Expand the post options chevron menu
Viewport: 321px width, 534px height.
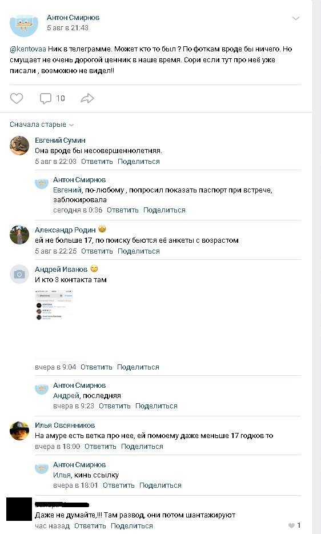click(x=296, y=18)
